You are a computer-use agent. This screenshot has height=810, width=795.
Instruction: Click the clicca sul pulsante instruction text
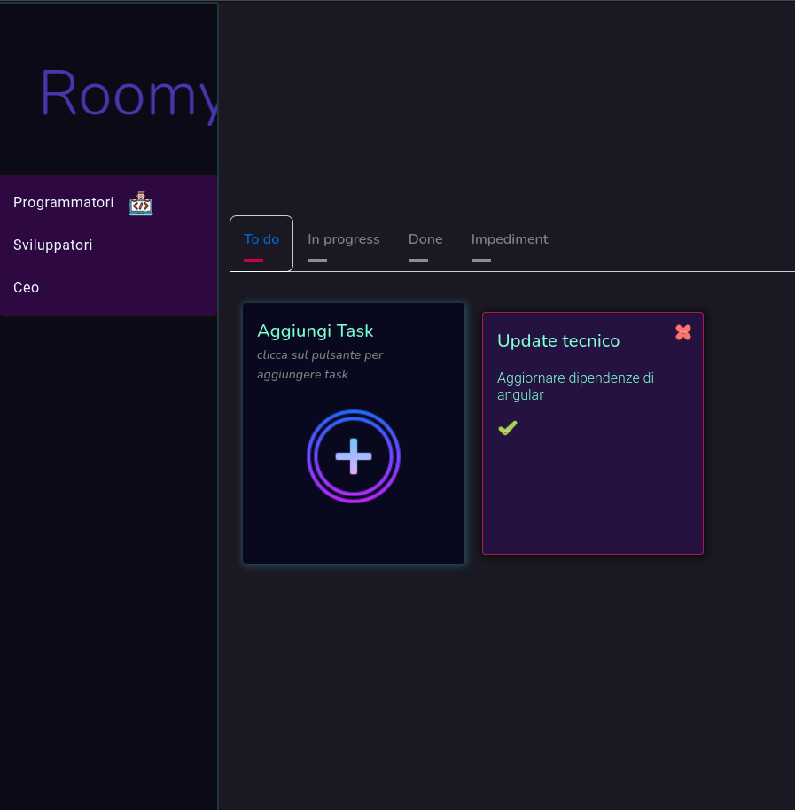[320, 364]
